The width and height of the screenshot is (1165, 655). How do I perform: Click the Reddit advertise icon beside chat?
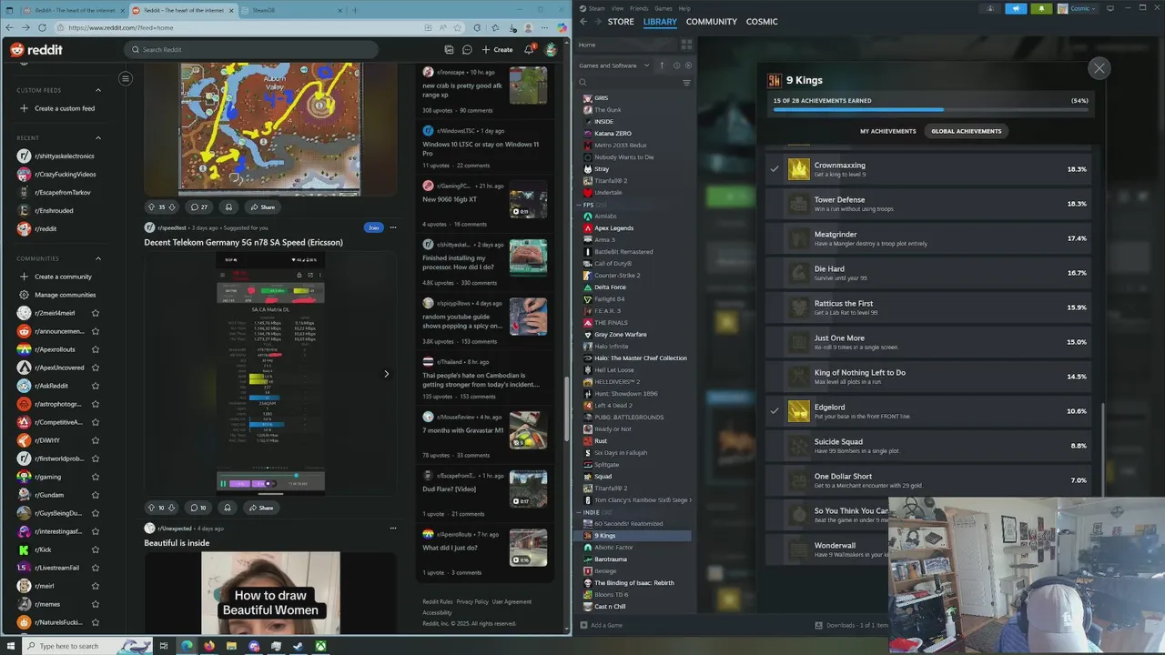(x=449, y=50)
